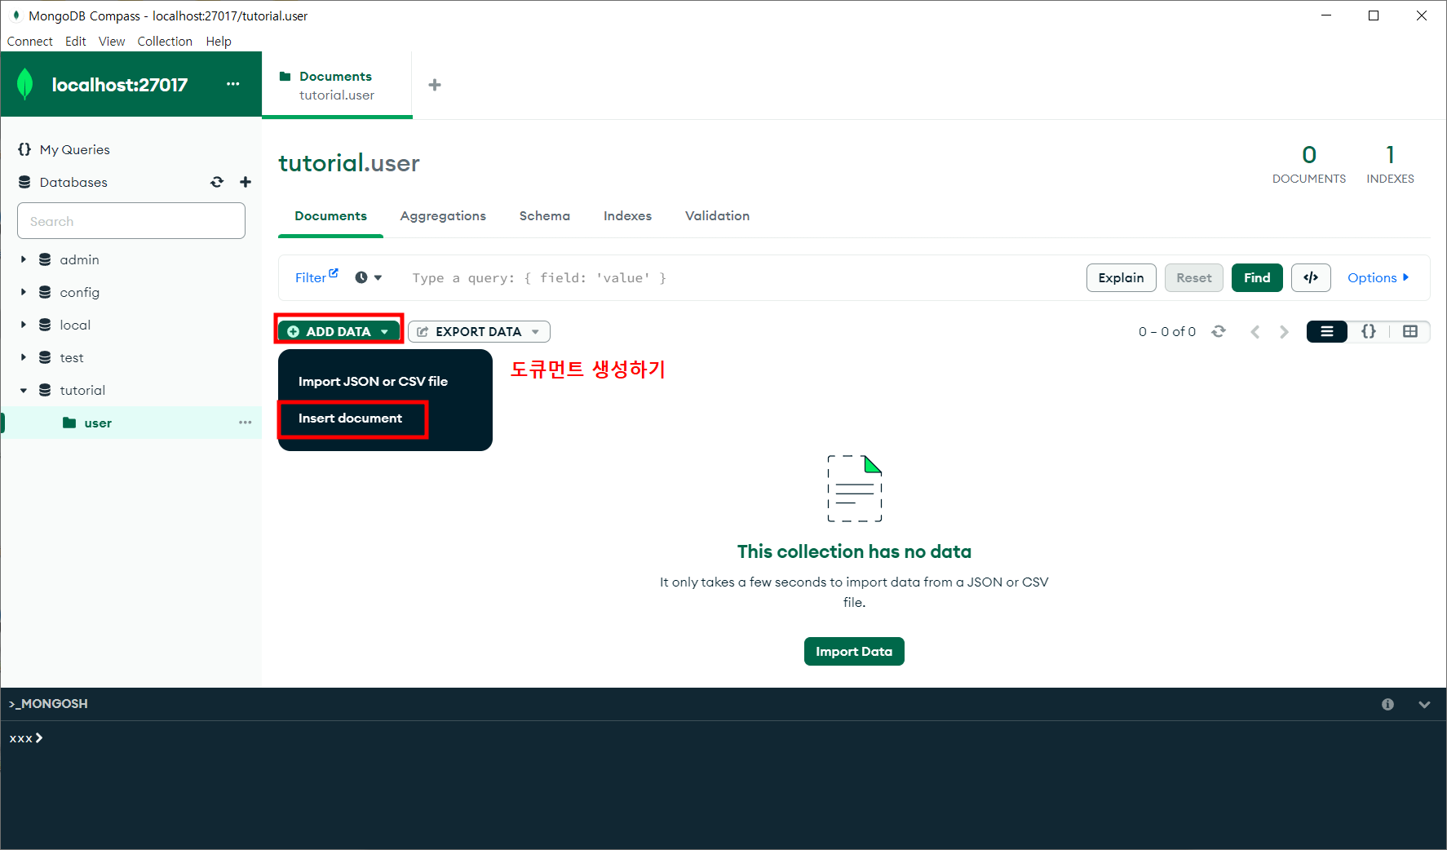This screenshot has height=850, width=1447.
Task: Open the Filter documentation link
Action: click(316, 277)
